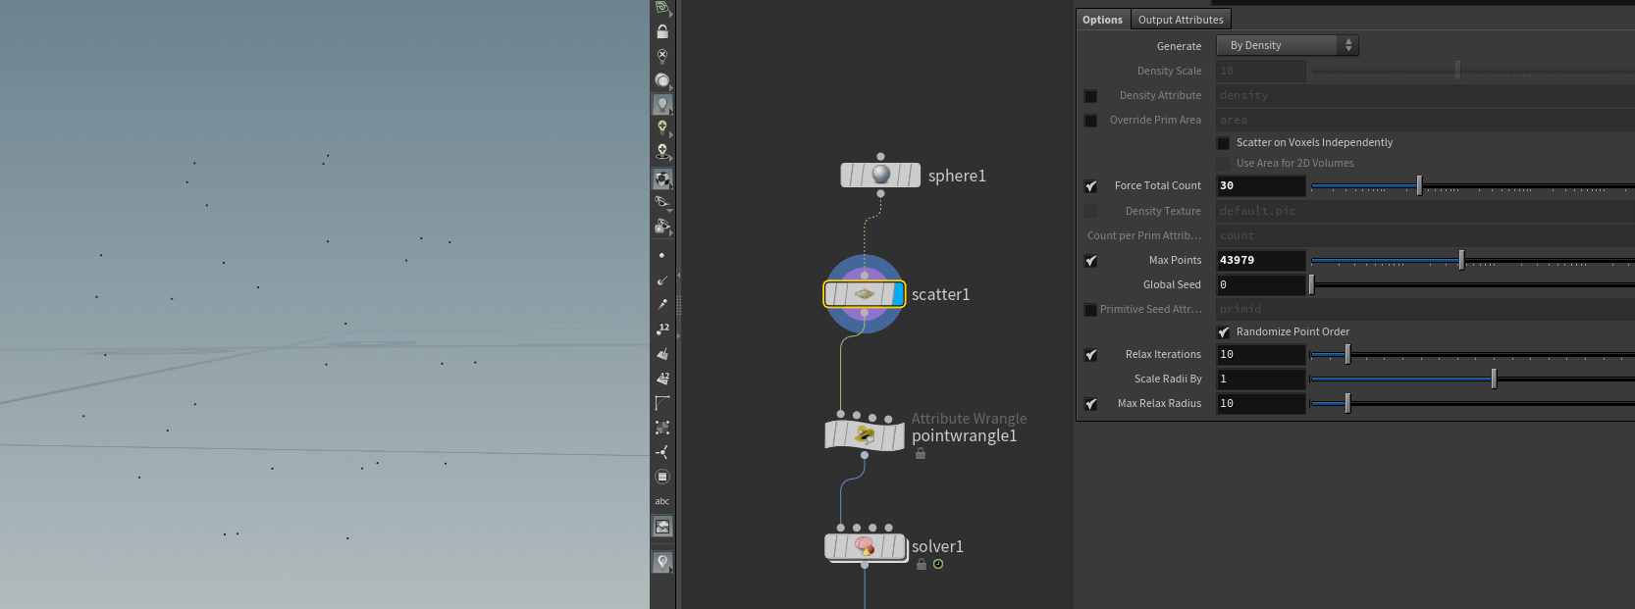Toggle primitive numbers display icon
1635x609 pixels.
point(662,378)
